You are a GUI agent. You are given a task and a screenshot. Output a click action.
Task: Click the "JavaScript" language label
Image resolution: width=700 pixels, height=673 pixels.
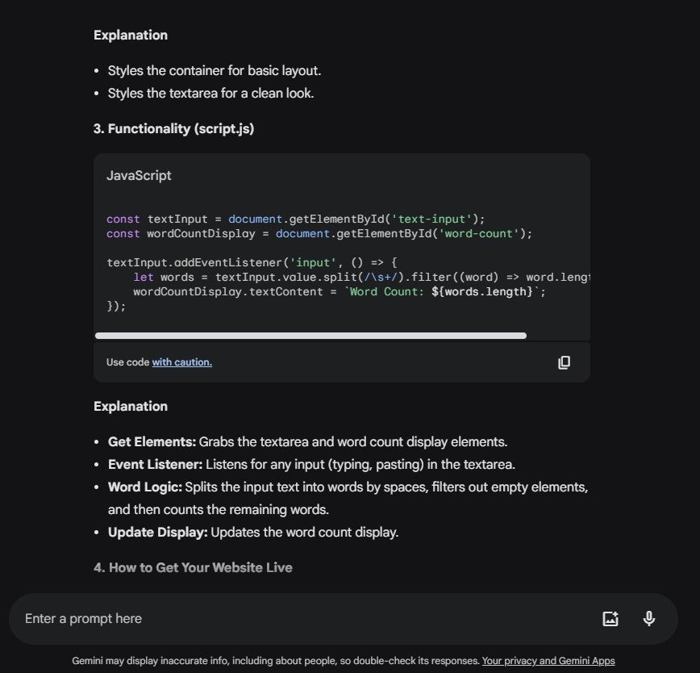[x=139, y=175]
